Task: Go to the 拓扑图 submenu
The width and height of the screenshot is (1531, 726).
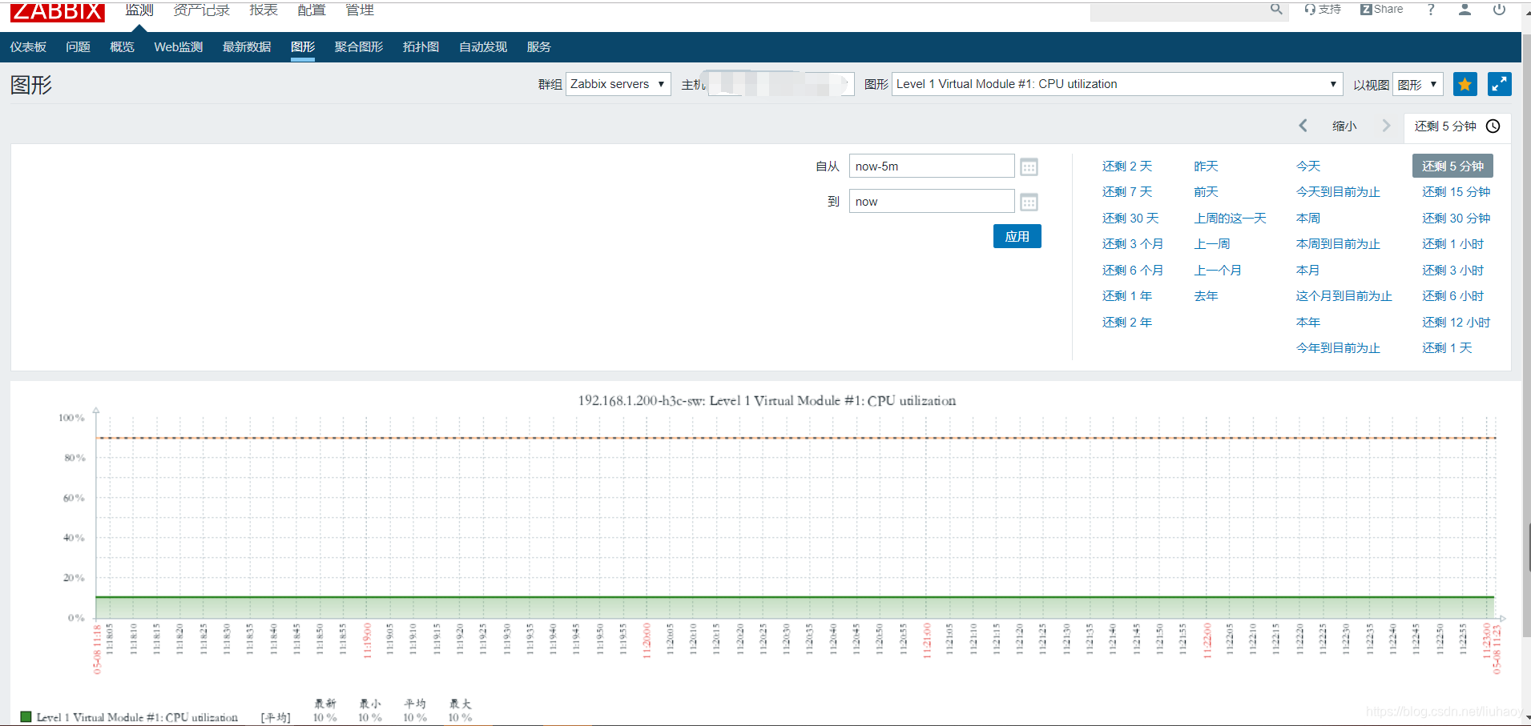Action: (421, 47)
